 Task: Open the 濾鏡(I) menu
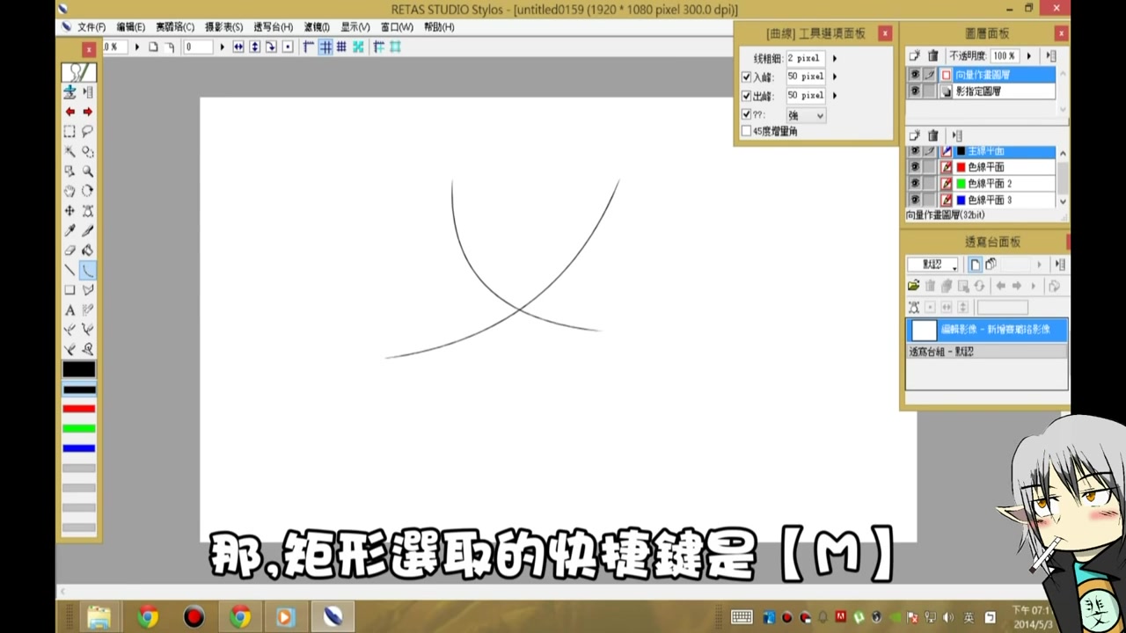pyautogui.click(x=317, y=27)
